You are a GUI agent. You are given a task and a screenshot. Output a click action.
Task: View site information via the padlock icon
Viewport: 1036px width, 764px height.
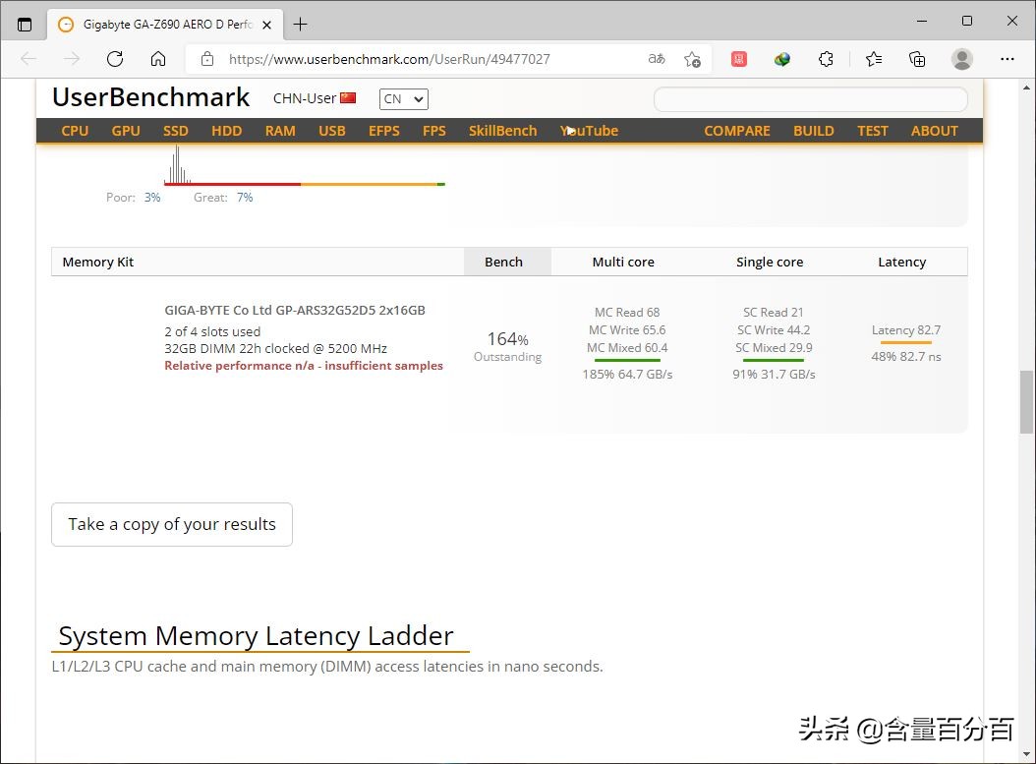pyautogui.click(x=206, y=59)
